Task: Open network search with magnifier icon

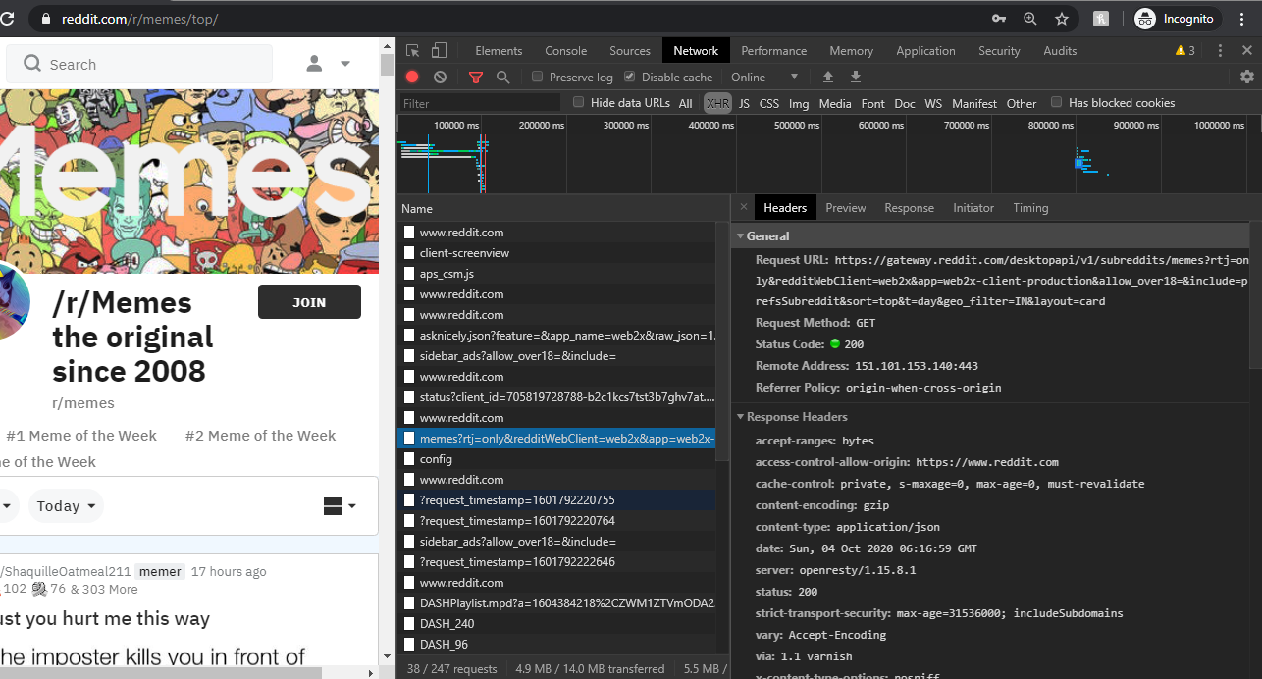Action: (x=502, y=77)
